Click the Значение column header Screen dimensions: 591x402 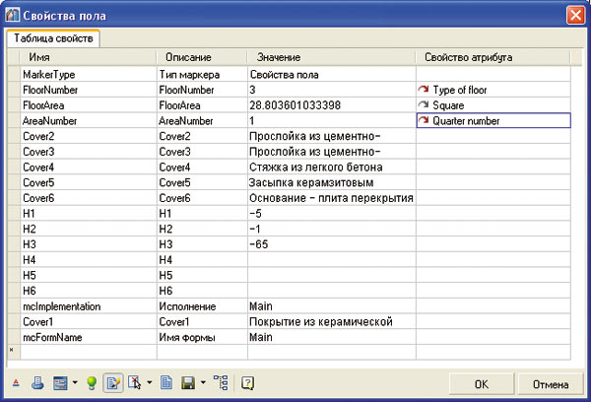coord(279,58)
